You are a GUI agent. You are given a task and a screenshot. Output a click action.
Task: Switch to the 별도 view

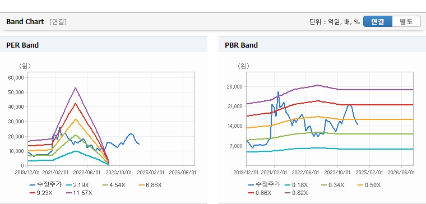406,22
